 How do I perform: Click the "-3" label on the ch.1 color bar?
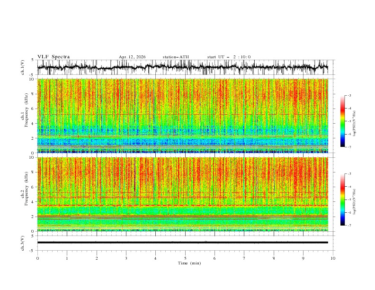pyautogui.click(x=349, y=95)
